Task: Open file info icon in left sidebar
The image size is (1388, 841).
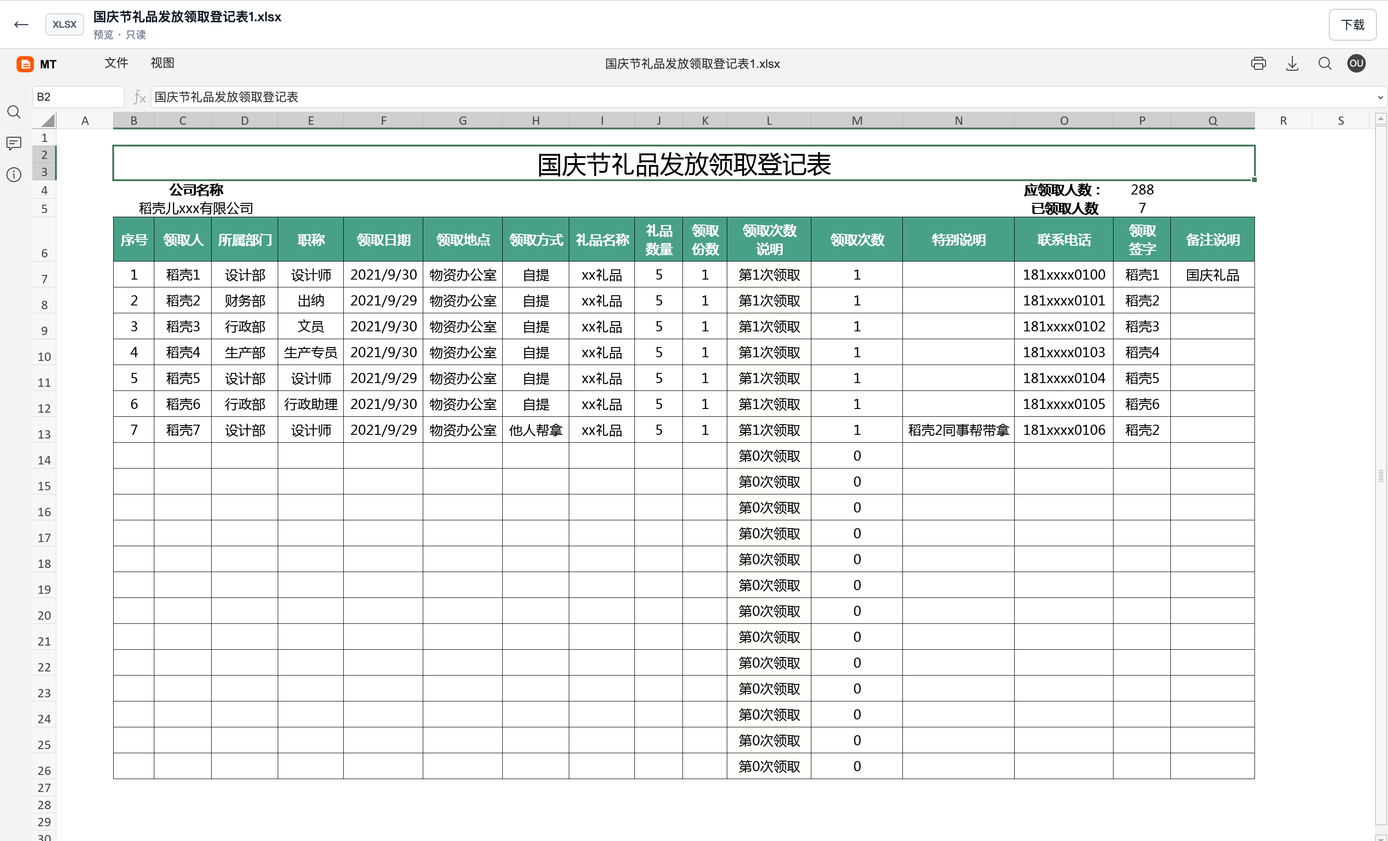Action: pos(14,175)
